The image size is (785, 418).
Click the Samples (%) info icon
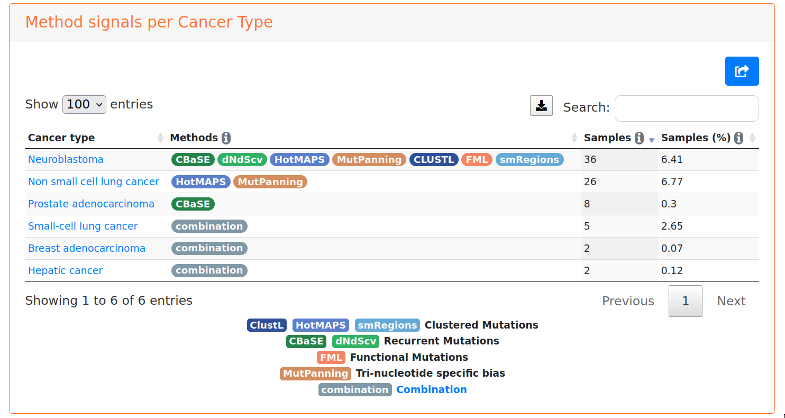pyautogui.click(x=738, y=138)
